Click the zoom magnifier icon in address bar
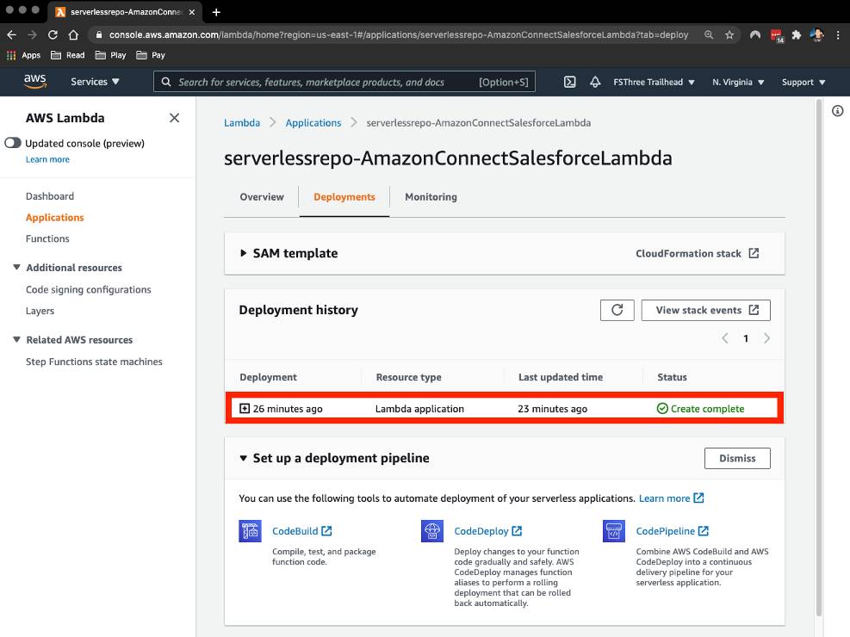850x637 pixels. coord(709,34)
